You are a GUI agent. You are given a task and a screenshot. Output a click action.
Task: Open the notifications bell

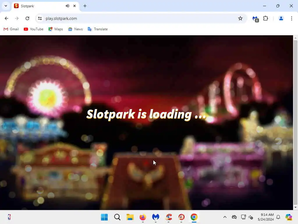(278, 217)
